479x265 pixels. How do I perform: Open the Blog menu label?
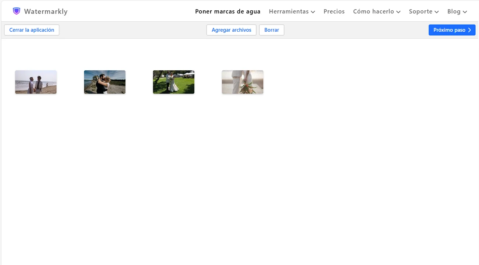(454, 11)
